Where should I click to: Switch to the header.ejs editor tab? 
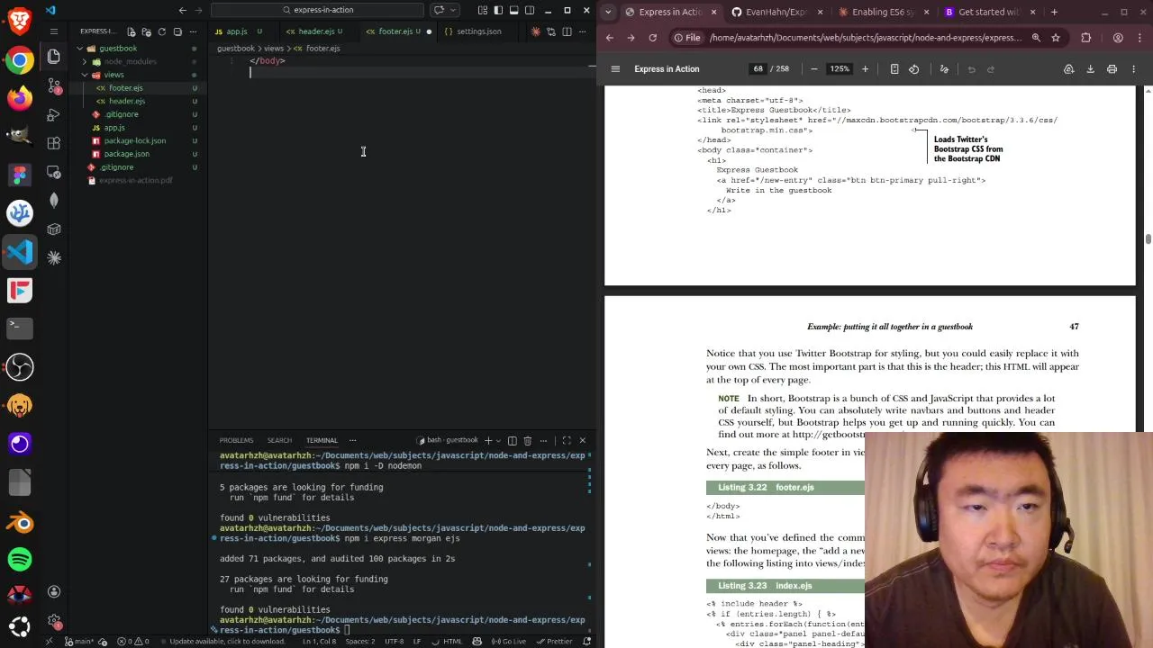click(x=314, y=31)
